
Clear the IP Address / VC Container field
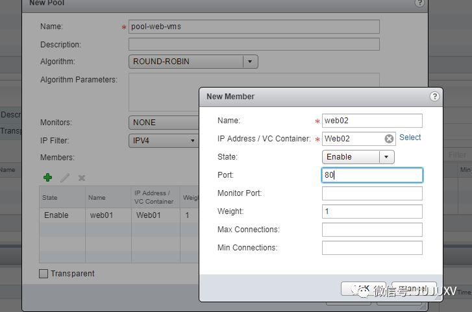click(x=389, y=138)
